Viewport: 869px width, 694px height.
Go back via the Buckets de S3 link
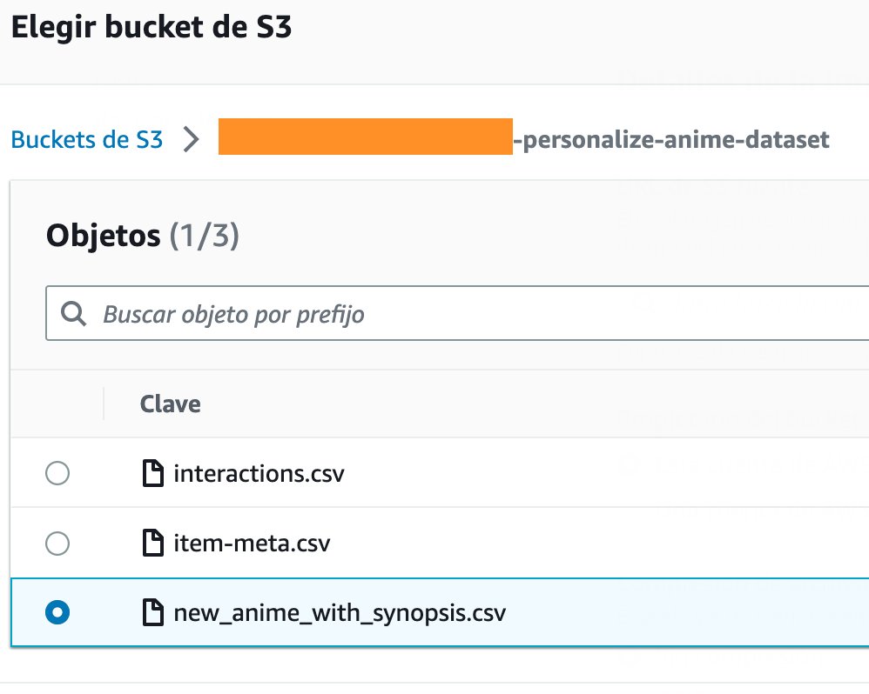pos(87,139)
